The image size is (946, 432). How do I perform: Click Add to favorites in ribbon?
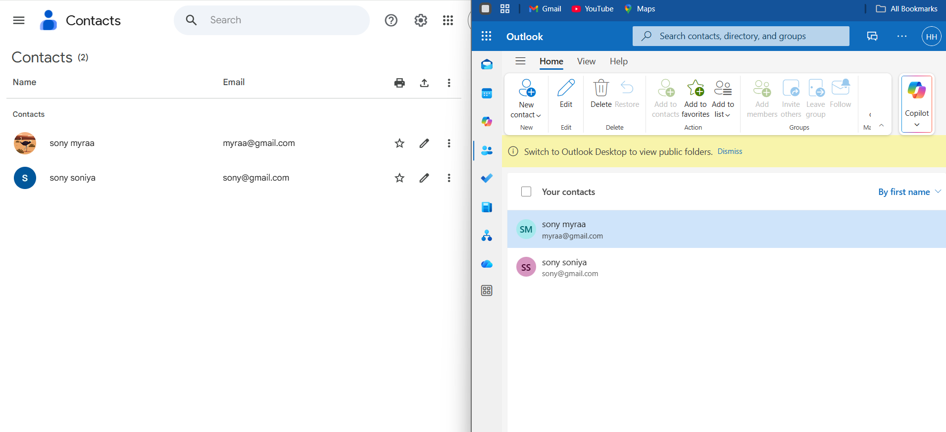[696, 99]
